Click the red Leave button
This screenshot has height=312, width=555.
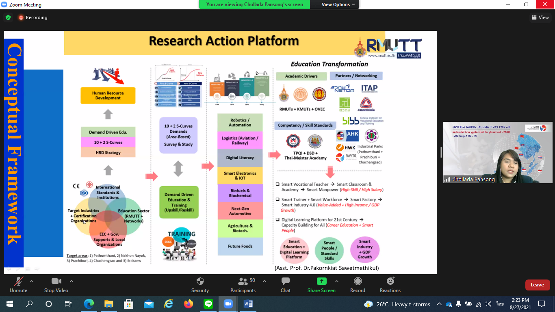[x=538, y=285]
